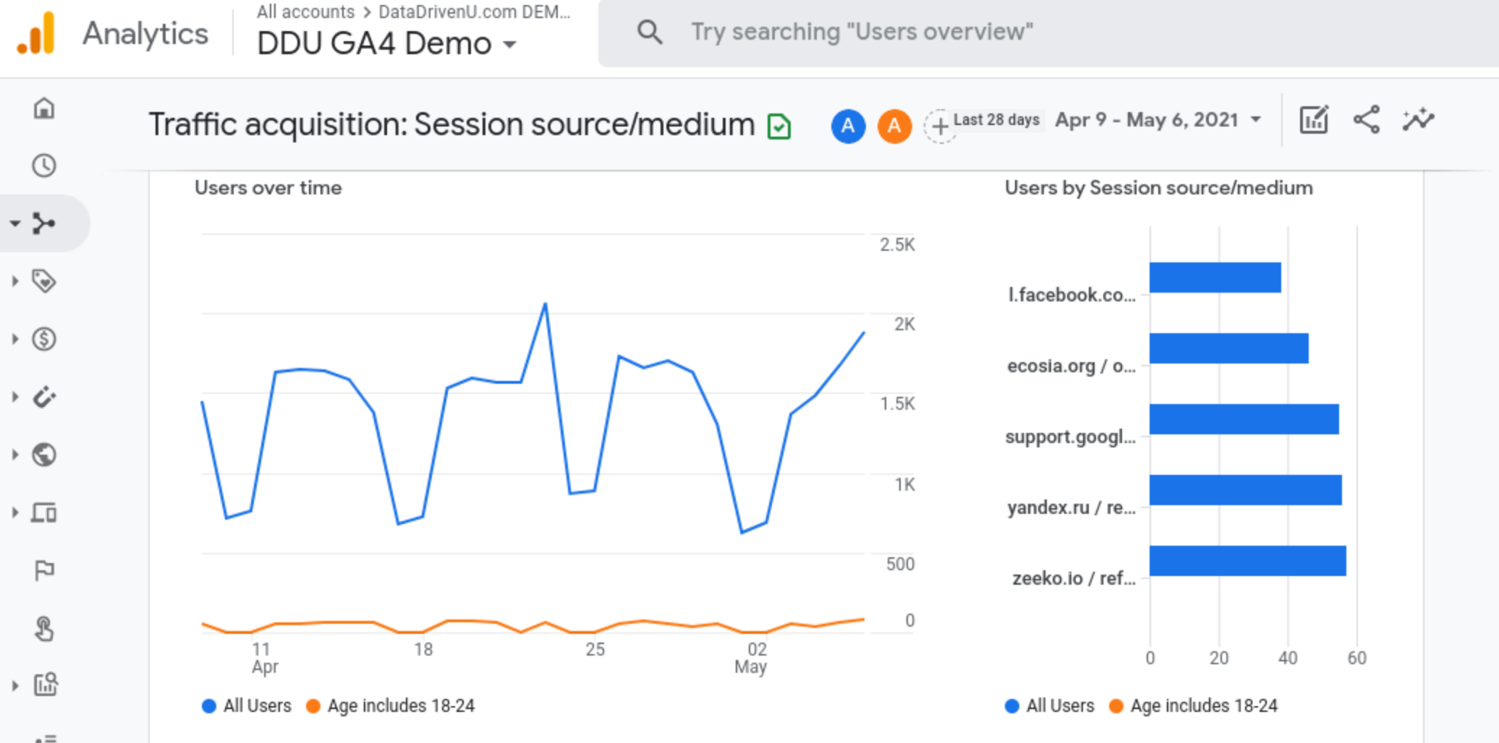Click the Realtime clock icon
The height and width of the screenshot is (743, 1499).
pos(44,166)
